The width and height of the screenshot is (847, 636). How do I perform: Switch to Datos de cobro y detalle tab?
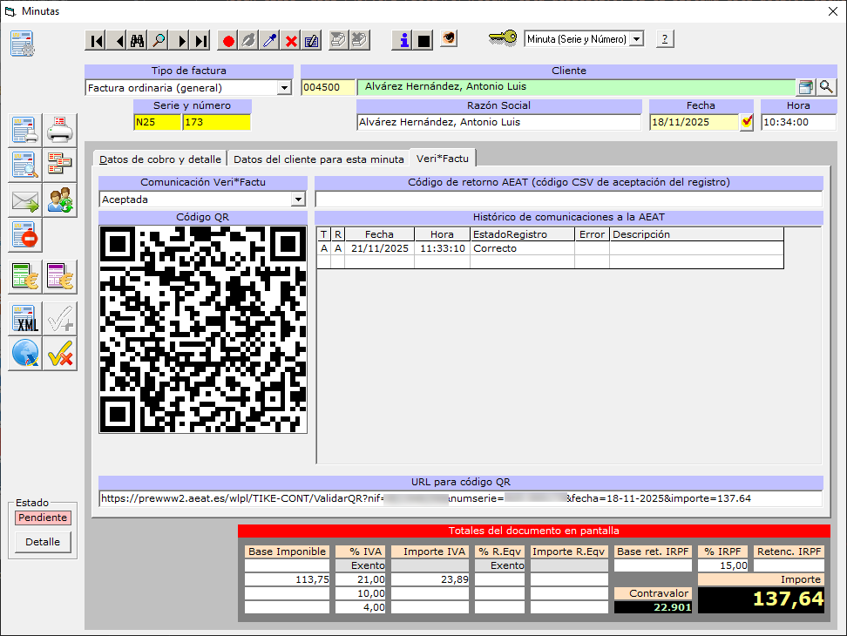tap(159, 159)
